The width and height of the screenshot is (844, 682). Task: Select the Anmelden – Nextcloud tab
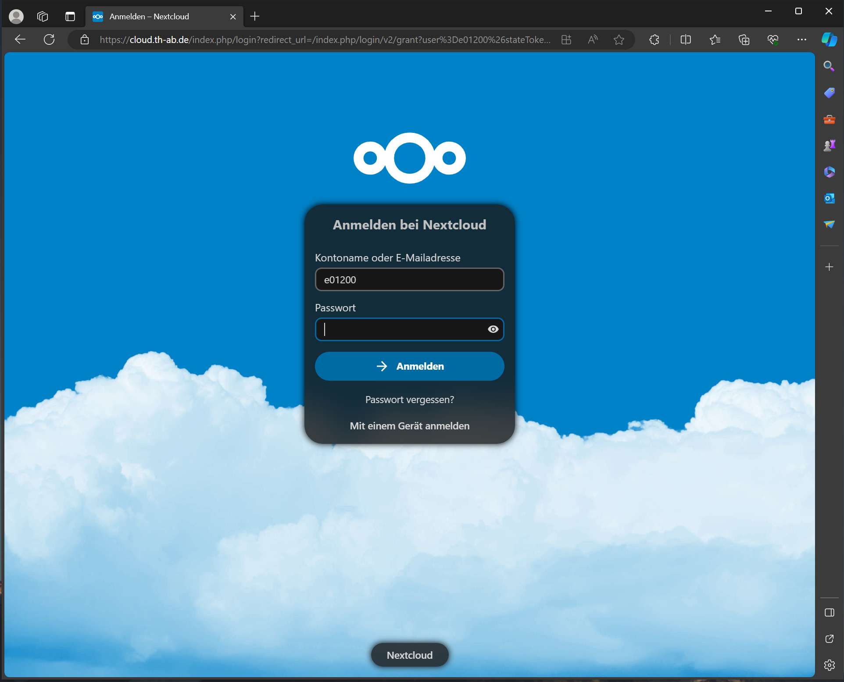(164, 17)
